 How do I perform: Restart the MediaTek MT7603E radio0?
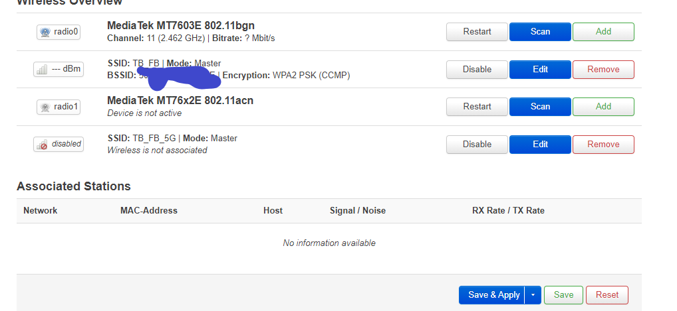(477, 32)
